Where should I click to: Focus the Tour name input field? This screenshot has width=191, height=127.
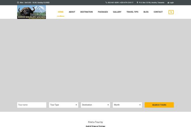[32, 105]
